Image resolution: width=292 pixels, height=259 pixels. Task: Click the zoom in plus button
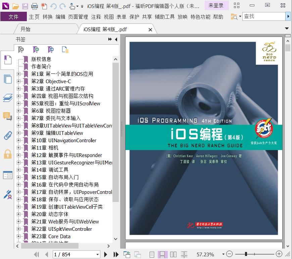tap(279, 254)
